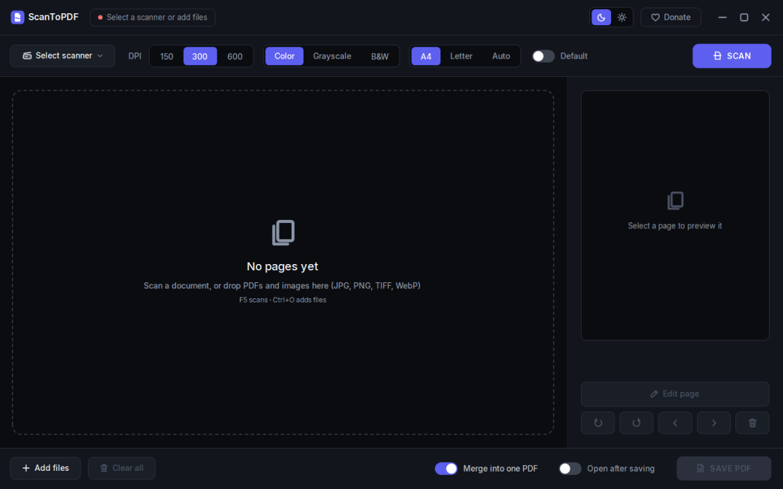Screen dimensions: 783x489
Task: Click the SAVE PDF button
Action: click(x=724, y=468)
